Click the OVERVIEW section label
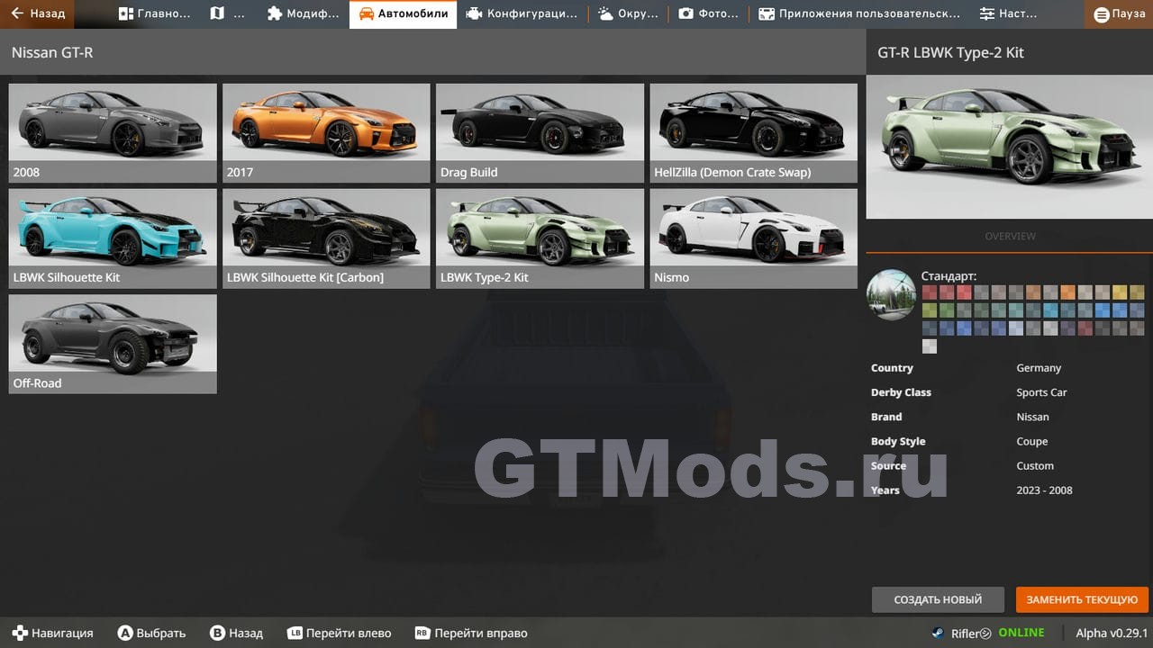 click(x=1010, y=236)
